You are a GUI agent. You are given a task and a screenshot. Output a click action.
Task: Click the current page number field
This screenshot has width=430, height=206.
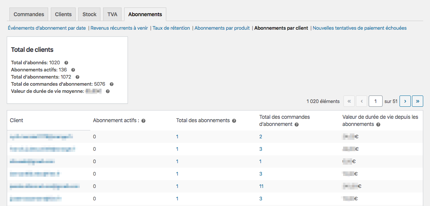(x=375, y=101)
